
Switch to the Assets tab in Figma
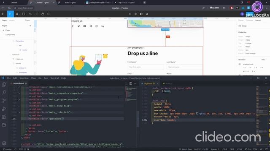tap(12, 20)
